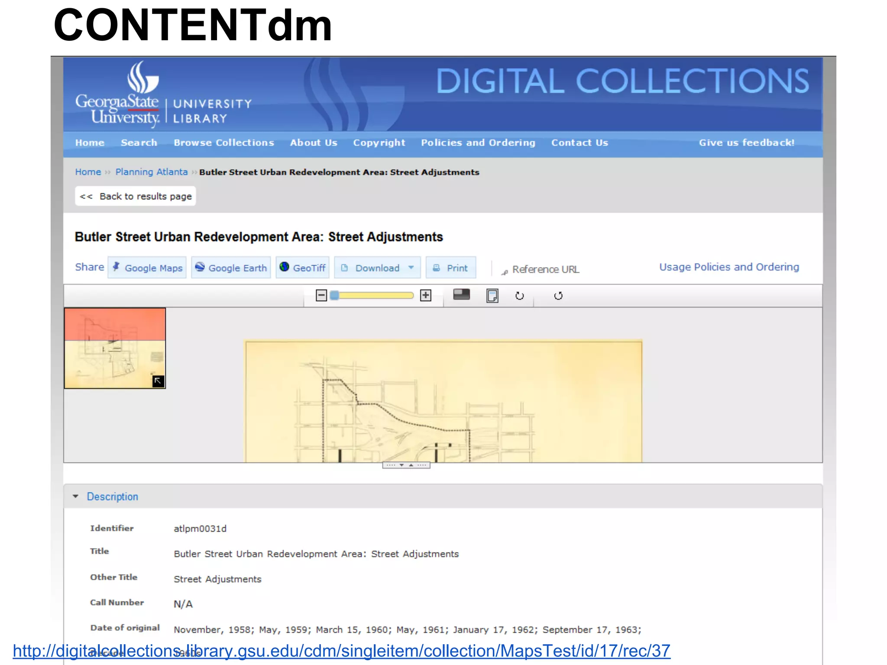887x665 pixels.
Task: Open Browse Collections menu item
Action: pyautogui.click(x=224, y=143)
